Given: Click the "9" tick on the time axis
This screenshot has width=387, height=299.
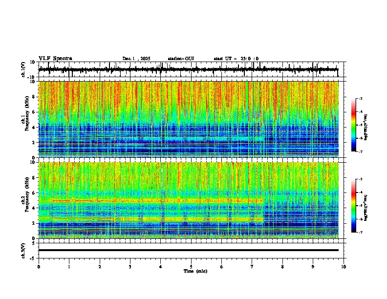Looking at the screenshot, I should 313,267.
